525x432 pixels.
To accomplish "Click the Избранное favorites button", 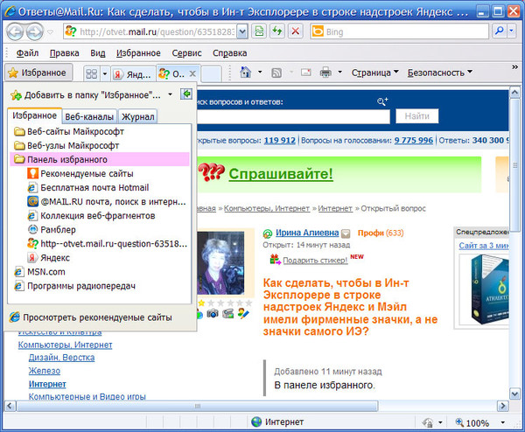I will [x=38, y=73].
